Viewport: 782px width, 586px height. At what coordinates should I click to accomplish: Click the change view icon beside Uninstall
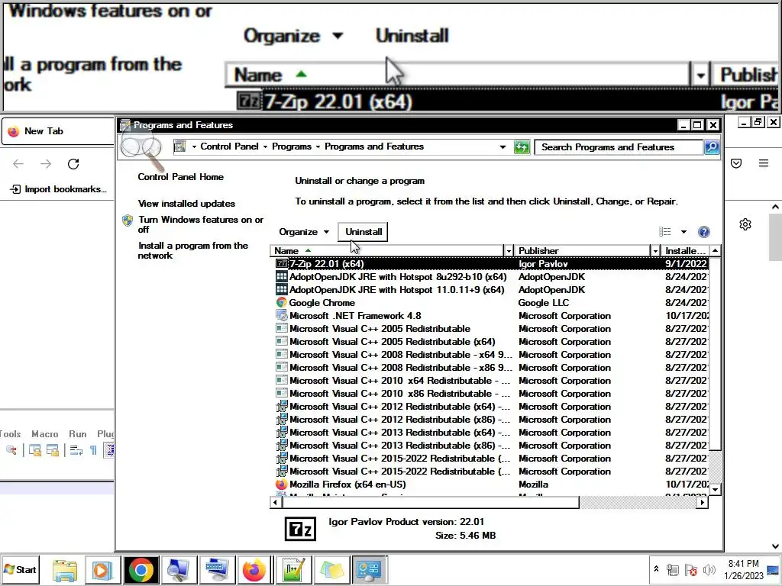665,232
